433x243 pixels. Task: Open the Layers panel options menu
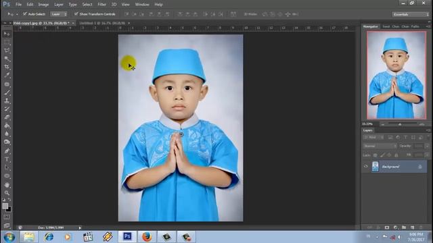[x=428, y=130]
